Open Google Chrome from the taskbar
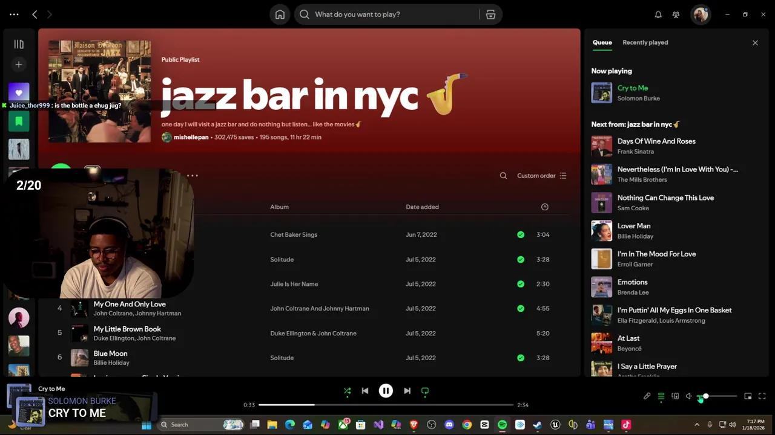The image size is (775, 435). tap(467, 425)
